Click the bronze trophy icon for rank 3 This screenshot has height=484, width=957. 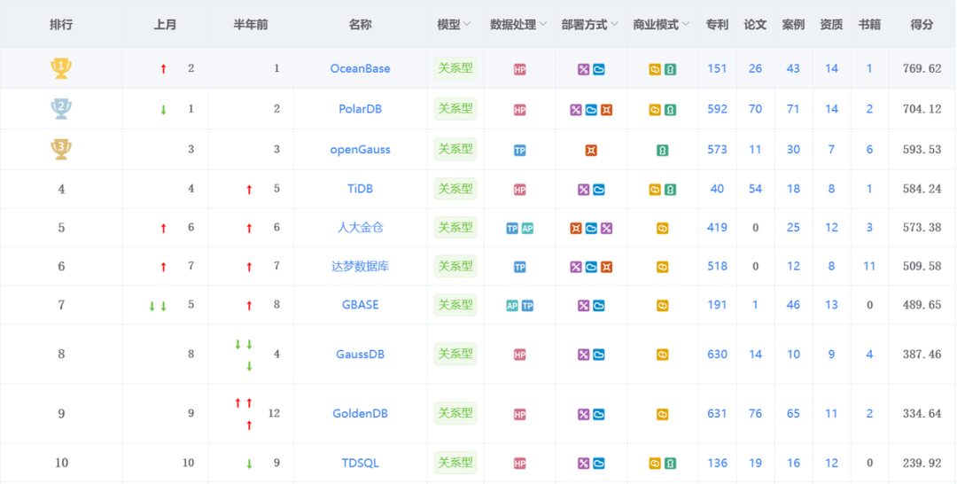pyautogui.click(x=61, y=150)
